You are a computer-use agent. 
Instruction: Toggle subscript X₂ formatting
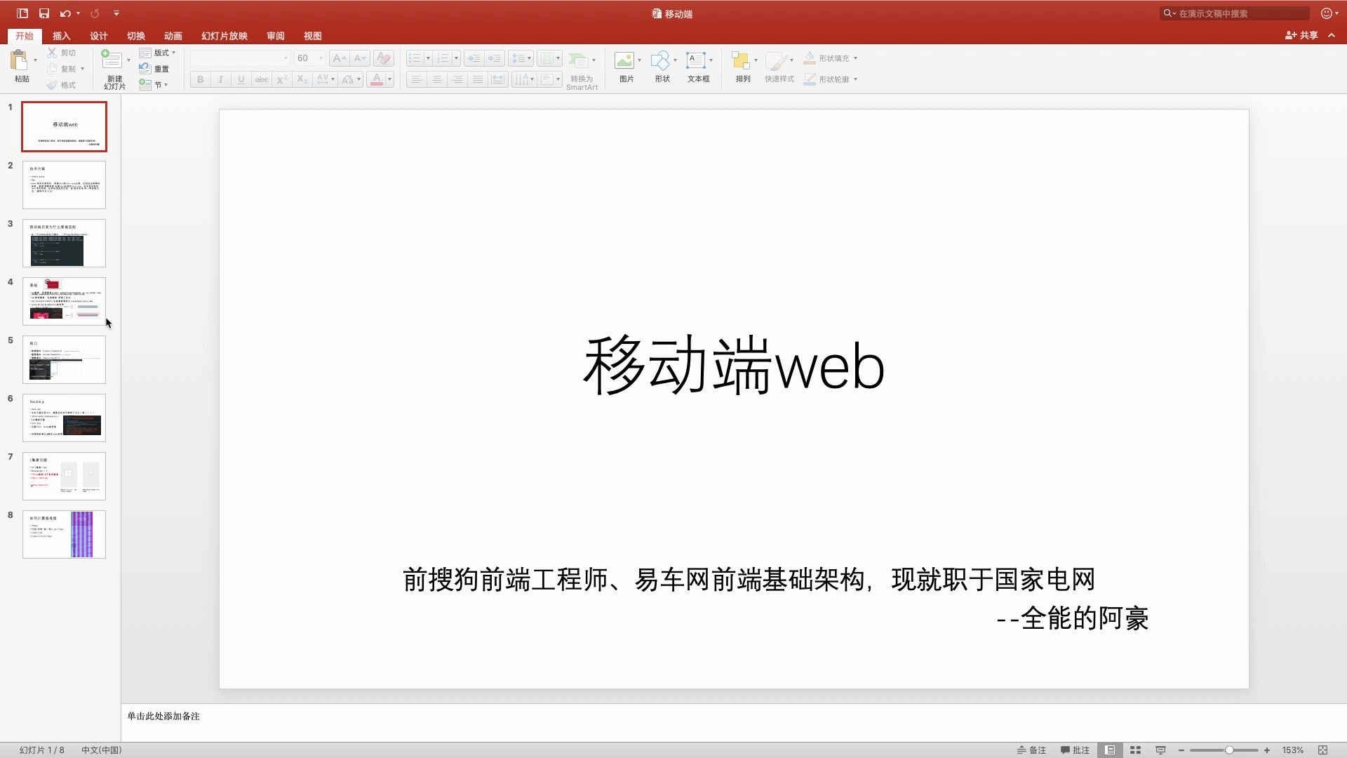click(302, 79)
